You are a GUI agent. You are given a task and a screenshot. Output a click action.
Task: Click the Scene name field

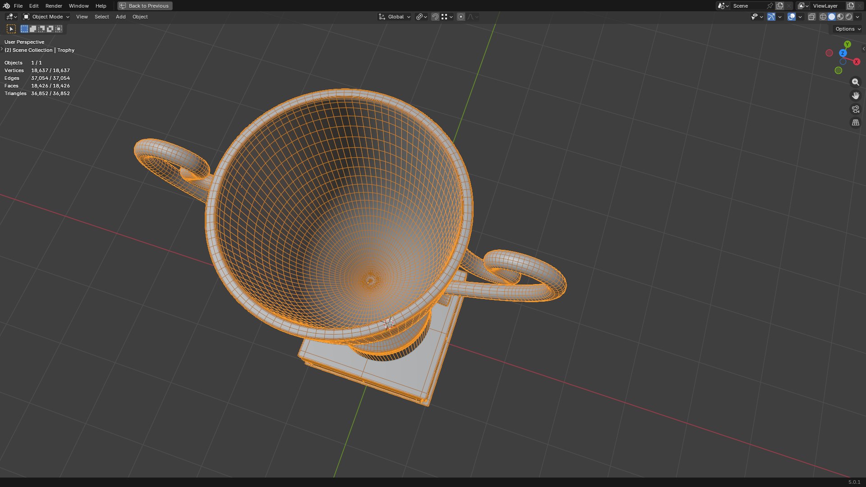pos(747,6)
